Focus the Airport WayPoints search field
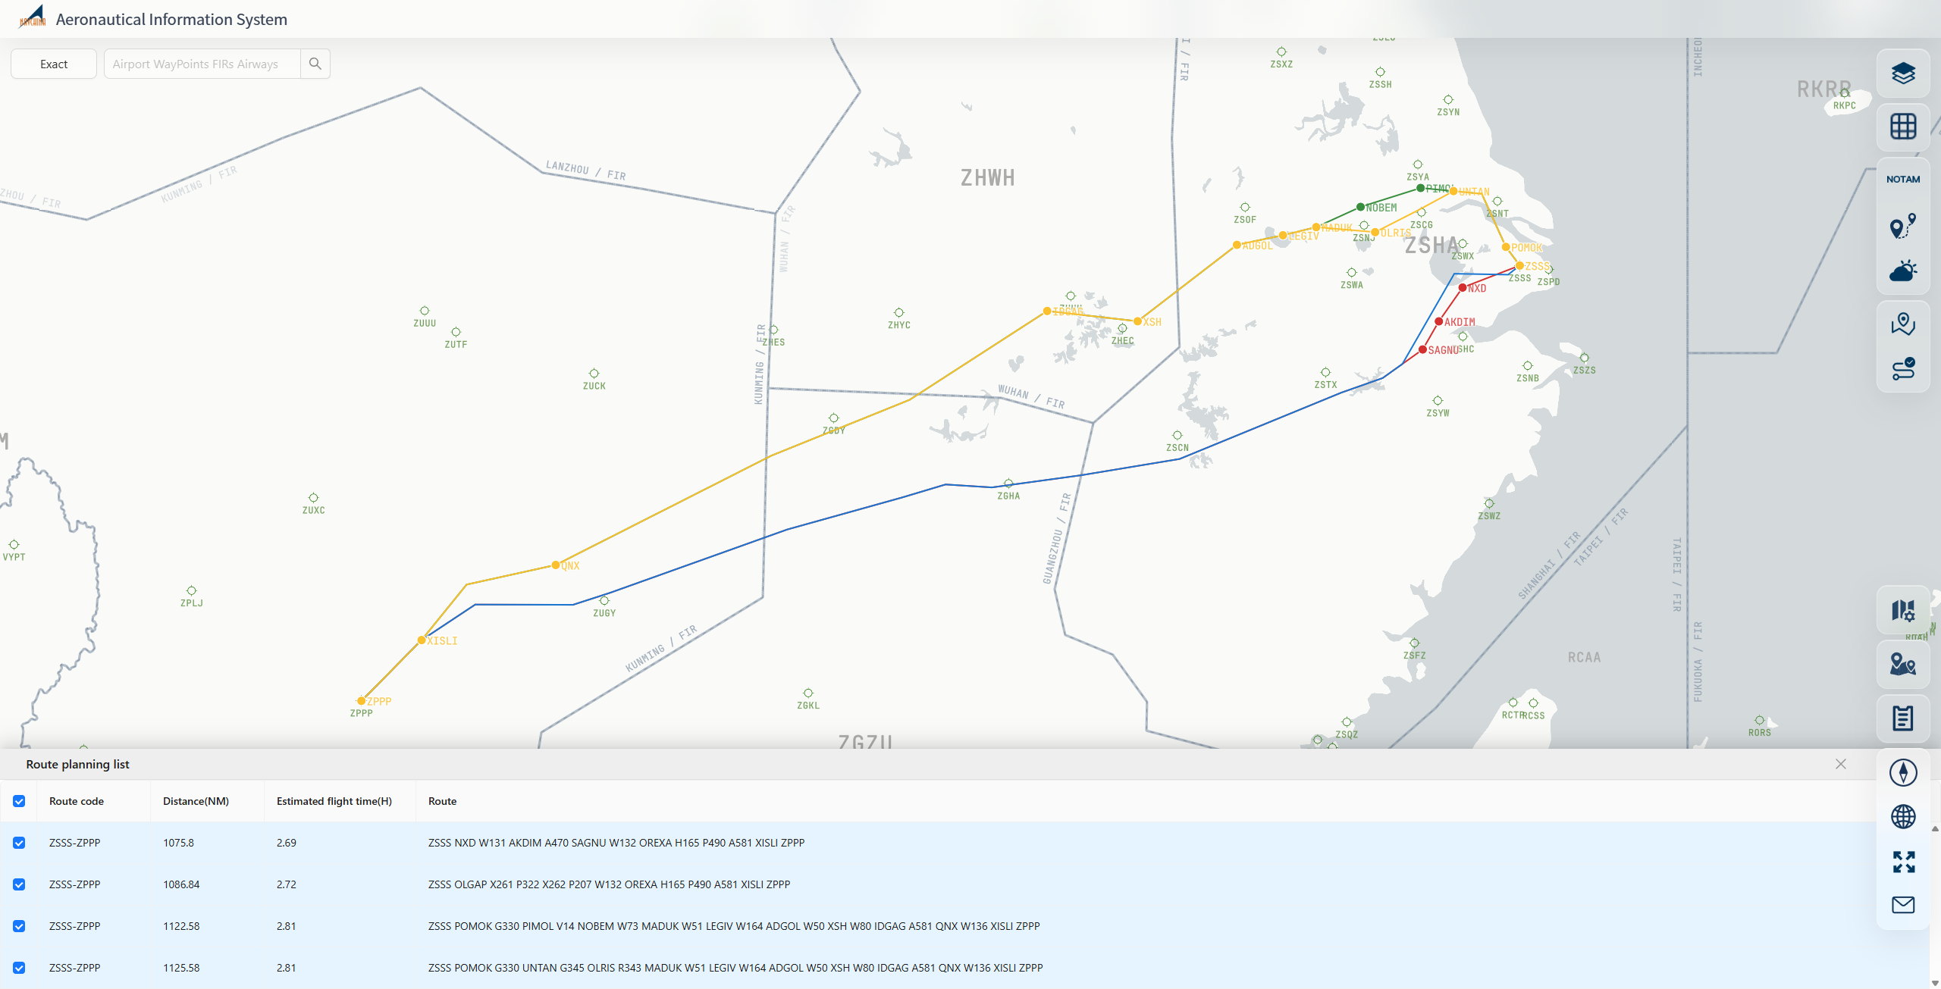 coord(202,64)
